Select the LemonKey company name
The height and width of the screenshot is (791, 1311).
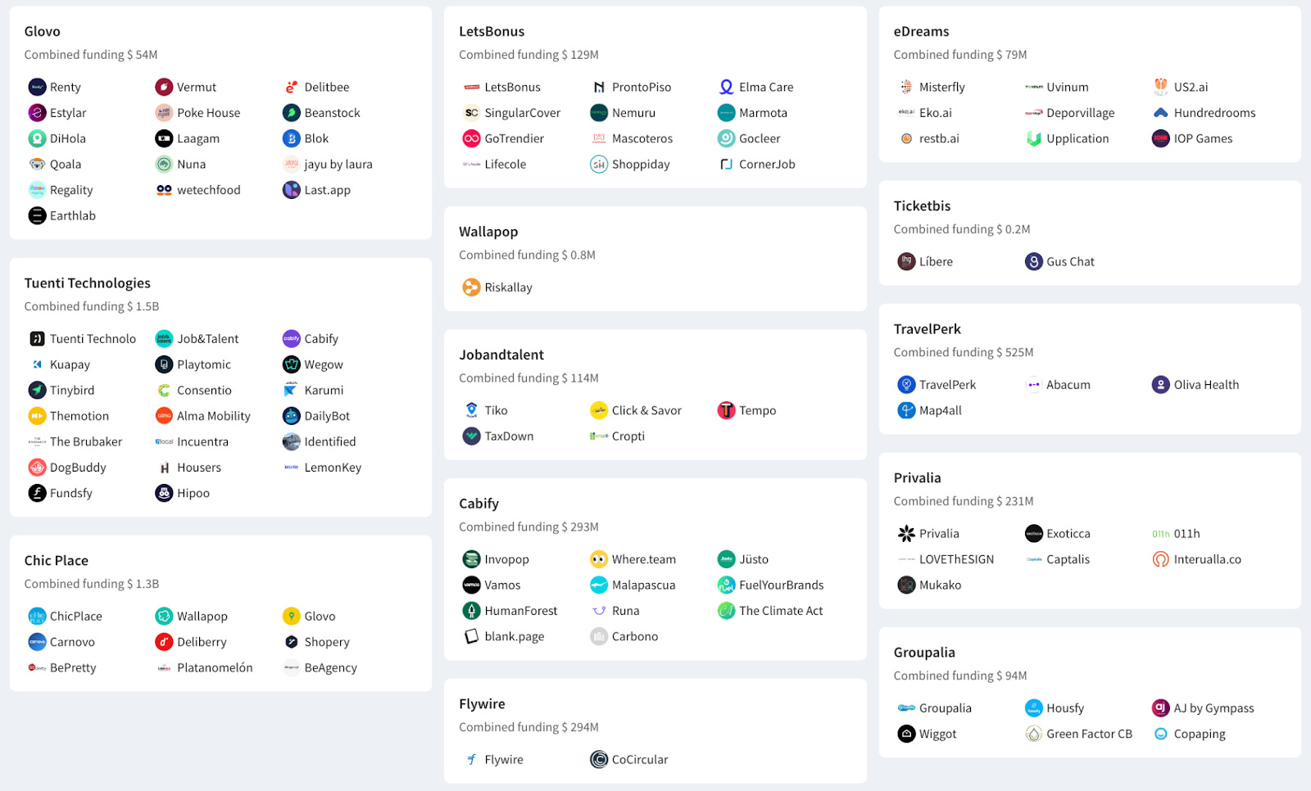click(333, 468)
